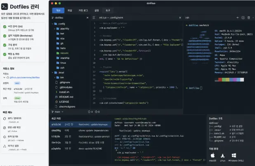255x166 pixels.
Task: Click the LICENSE file icon
Action: (x=57, y=102)
